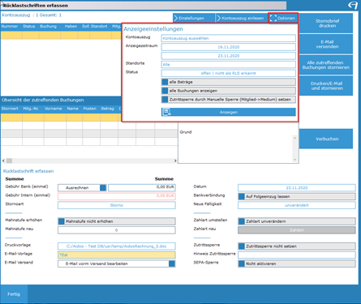The height and width of the screenshot is (304, 361).
Task: Click the E-Mail-Vorlage TEst field
Action: pos(117,255)
